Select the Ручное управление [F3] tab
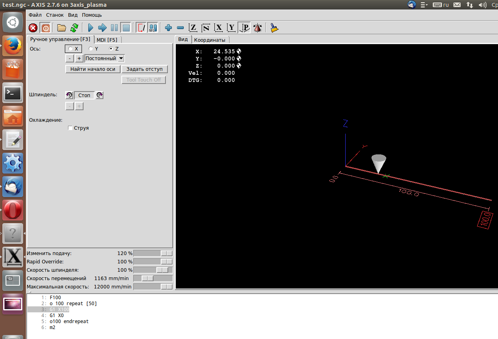Viewport: 498px width, 339px height. click(60, 39)
